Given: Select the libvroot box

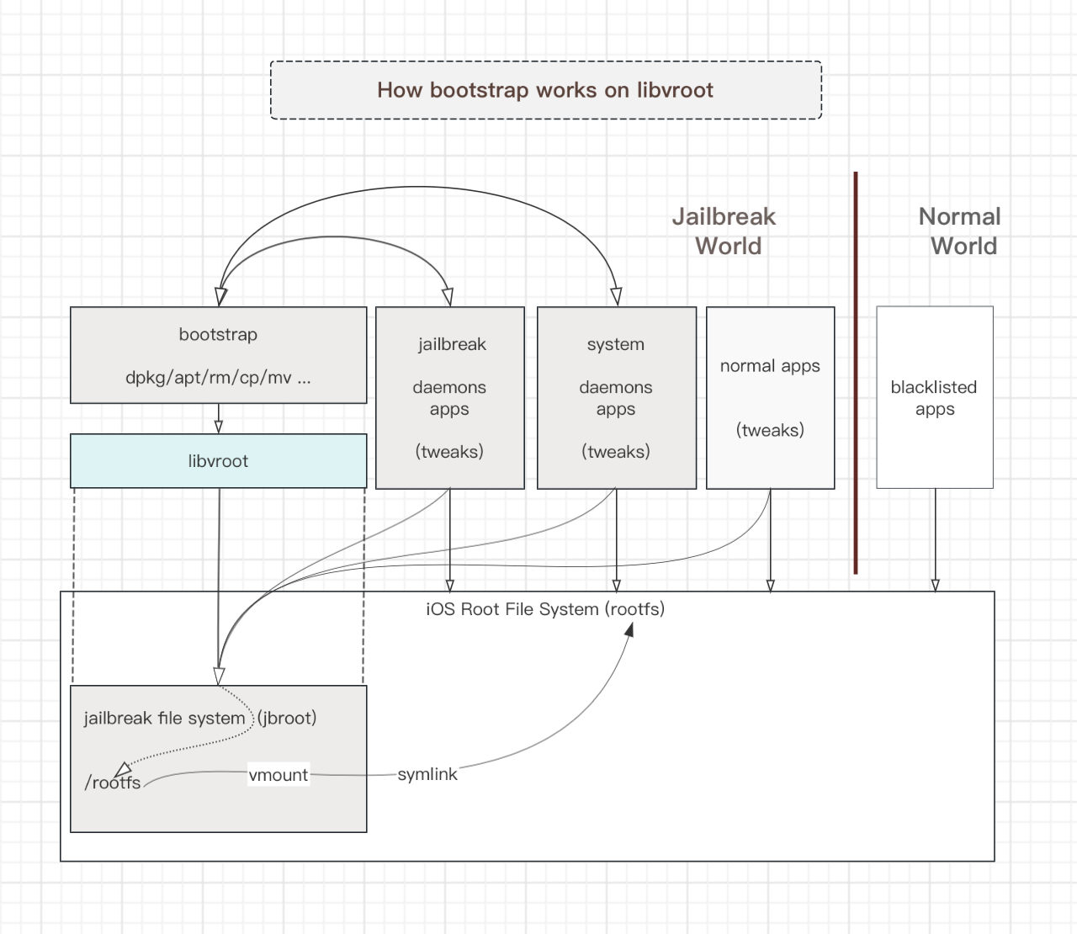Looking at the screenshot, I should pyautogui.click(x=219, y=461).
